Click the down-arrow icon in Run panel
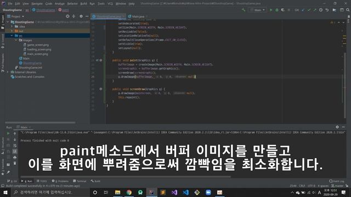 (15, 140)
